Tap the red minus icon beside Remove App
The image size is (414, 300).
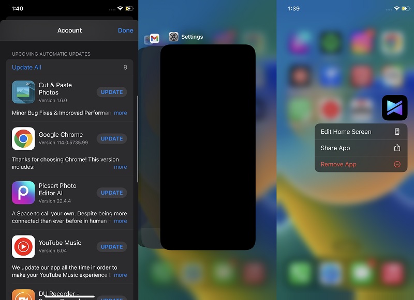coord(397,164)
